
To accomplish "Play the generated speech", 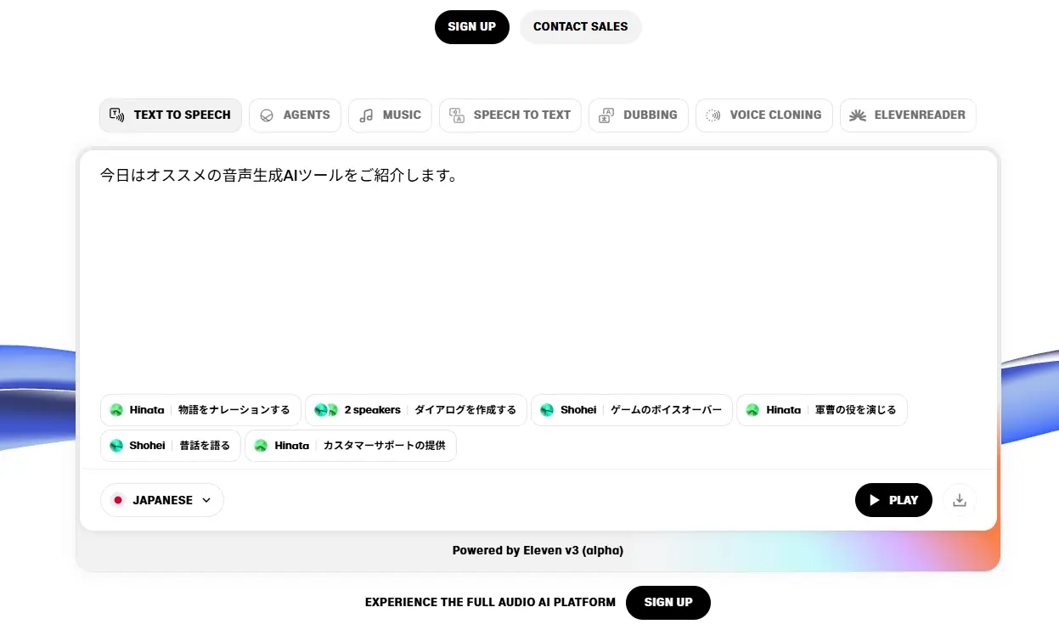I will coord(893,500).
